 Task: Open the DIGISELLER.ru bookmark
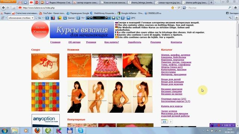pos(153,13)
